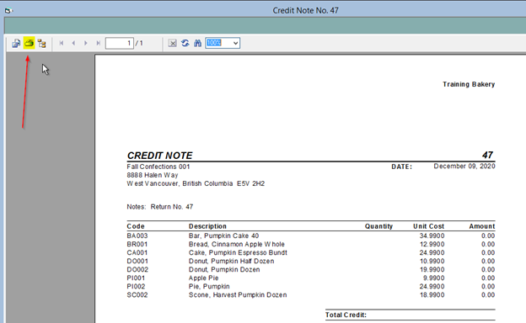The height and width of the screenshot is (323, 526).
Task: Refresh the report with the refresh icon
Action: [x=185, y=43]
